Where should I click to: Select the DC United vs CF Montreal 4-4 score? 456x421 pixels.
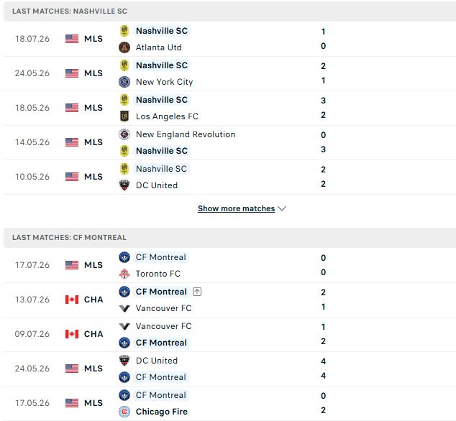click(323, 369)
